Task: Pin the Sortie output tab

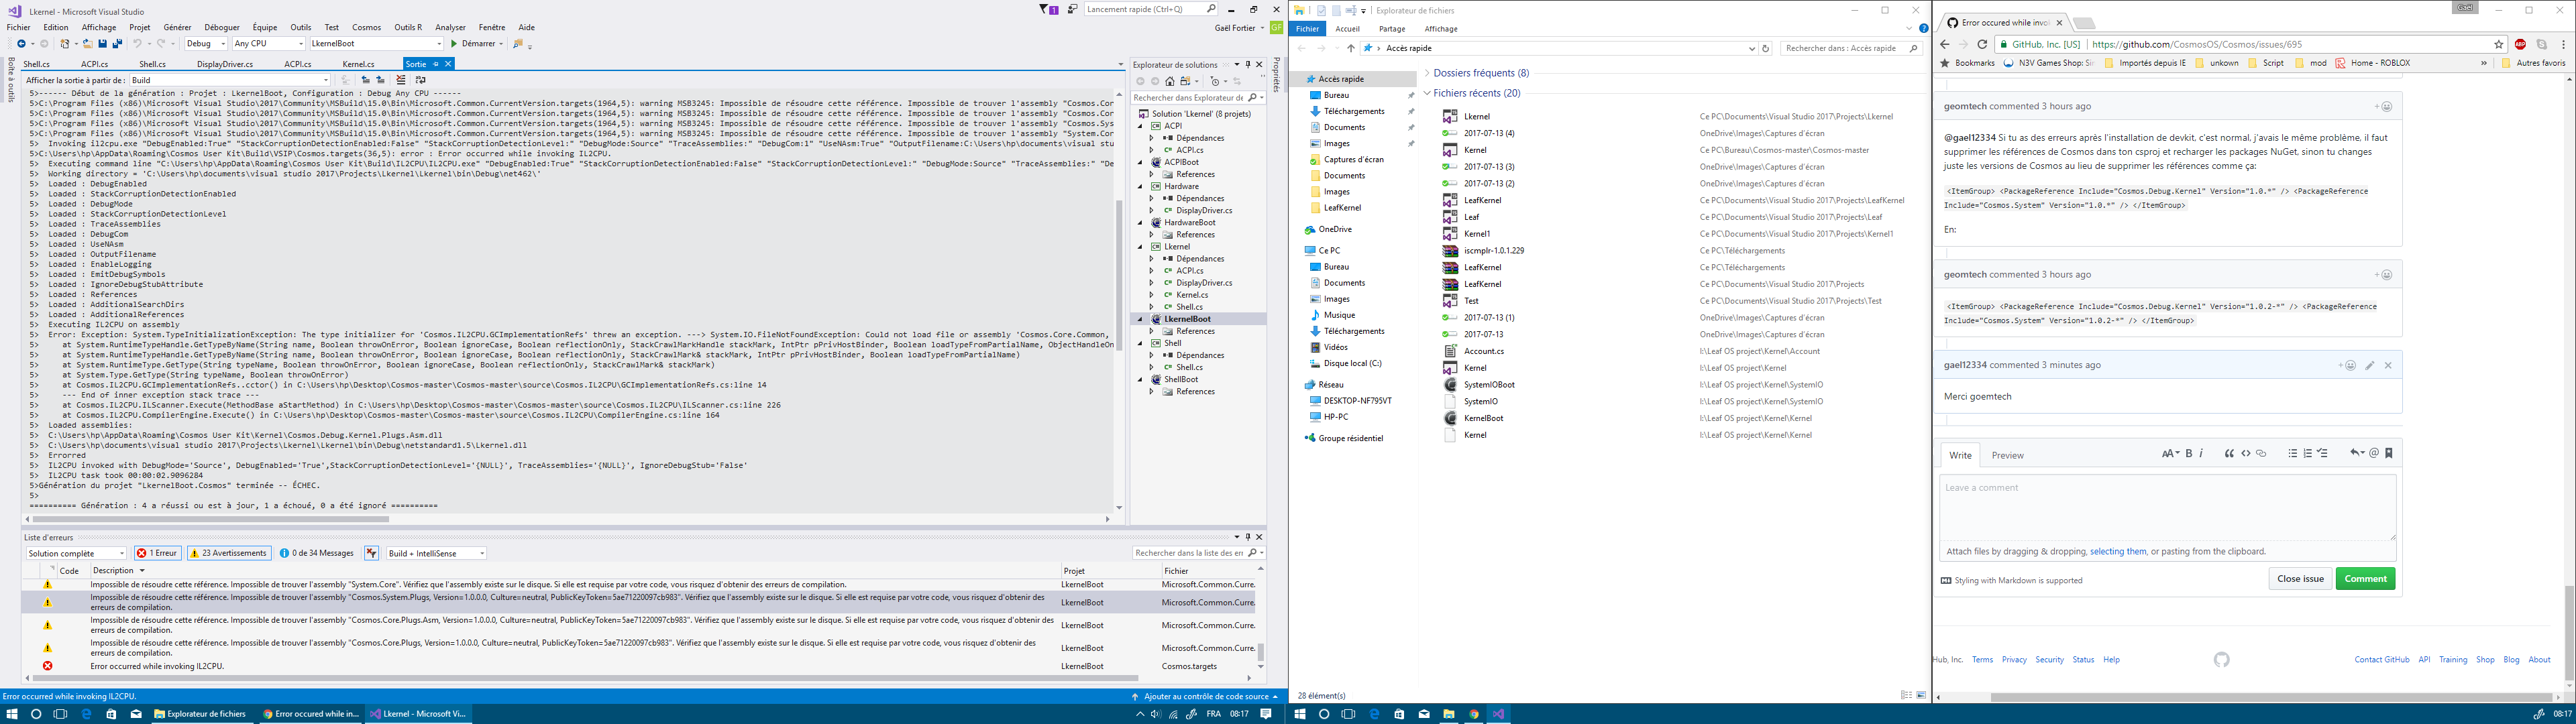Action: click(435, 64)
